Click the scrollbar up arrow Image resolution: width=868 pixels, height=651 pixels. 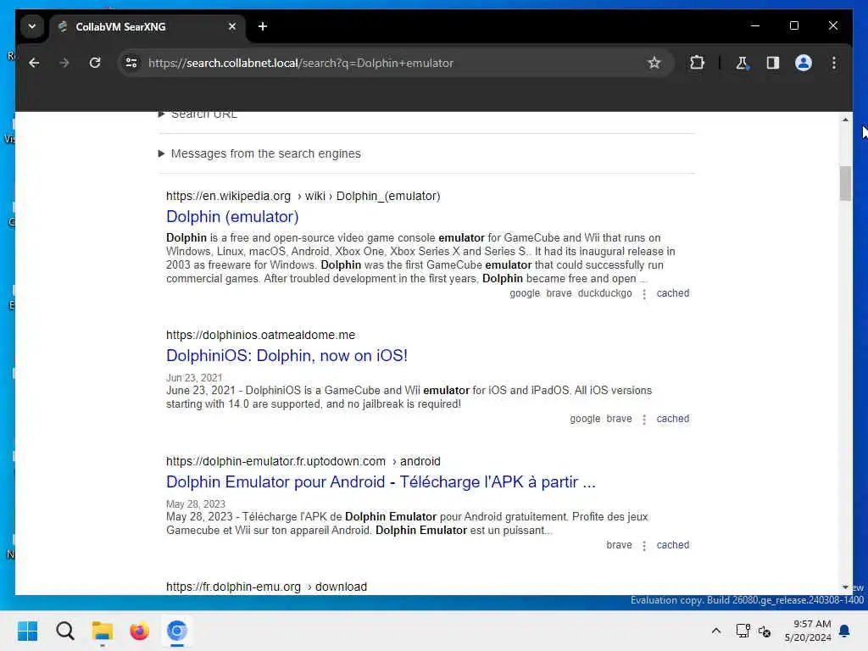pos(845,119)
